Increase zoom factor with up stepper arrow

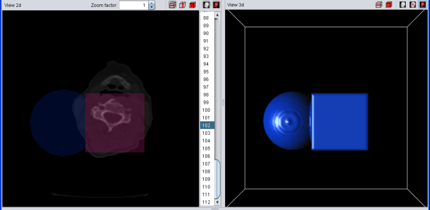pos(152,3)
